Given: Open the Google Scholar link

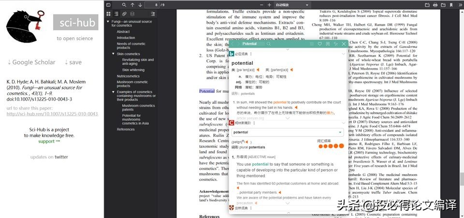Looking at the screenshot, I should tap(31, 62).
